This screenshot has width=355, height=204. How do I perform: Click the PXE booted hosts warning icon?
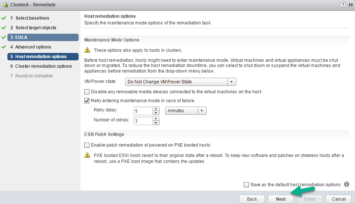click(x=87, y=155)
